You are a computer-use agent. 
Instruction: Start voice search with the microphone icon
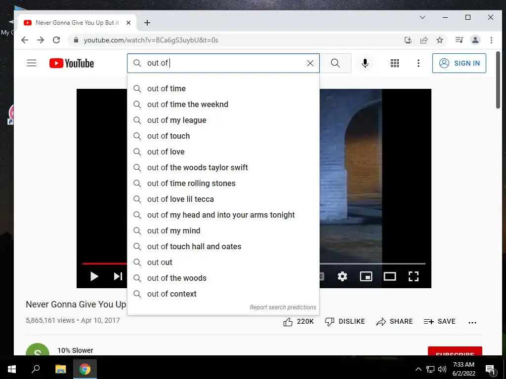[x=365, y=63]
